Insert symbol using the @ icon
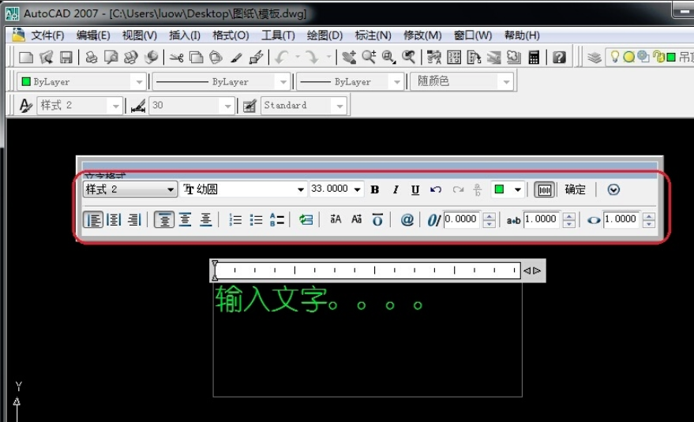 407,219
